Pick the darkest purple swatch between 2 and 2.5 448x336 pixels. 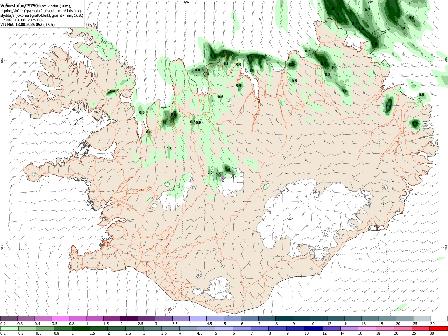click(x=129, y=318)
